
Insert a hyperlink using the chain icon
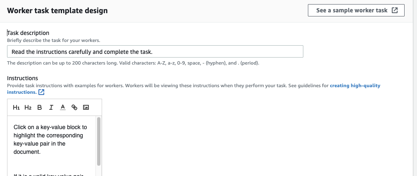(x=74, y=107)
